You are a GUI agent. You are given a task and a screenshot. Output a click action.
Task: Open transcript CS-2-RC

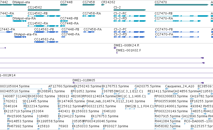[x=120, y=13]
